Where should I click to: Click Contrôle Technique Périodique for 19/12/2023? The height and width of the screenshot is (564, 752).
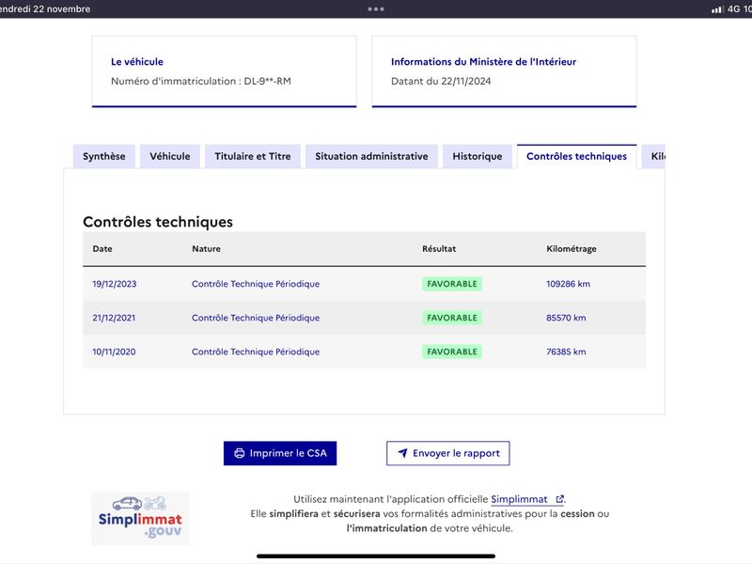pyautogui.click(x=256, y=284)
